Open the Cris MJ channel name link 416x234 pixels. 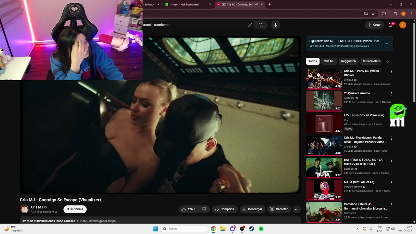(x=37, y=207)
